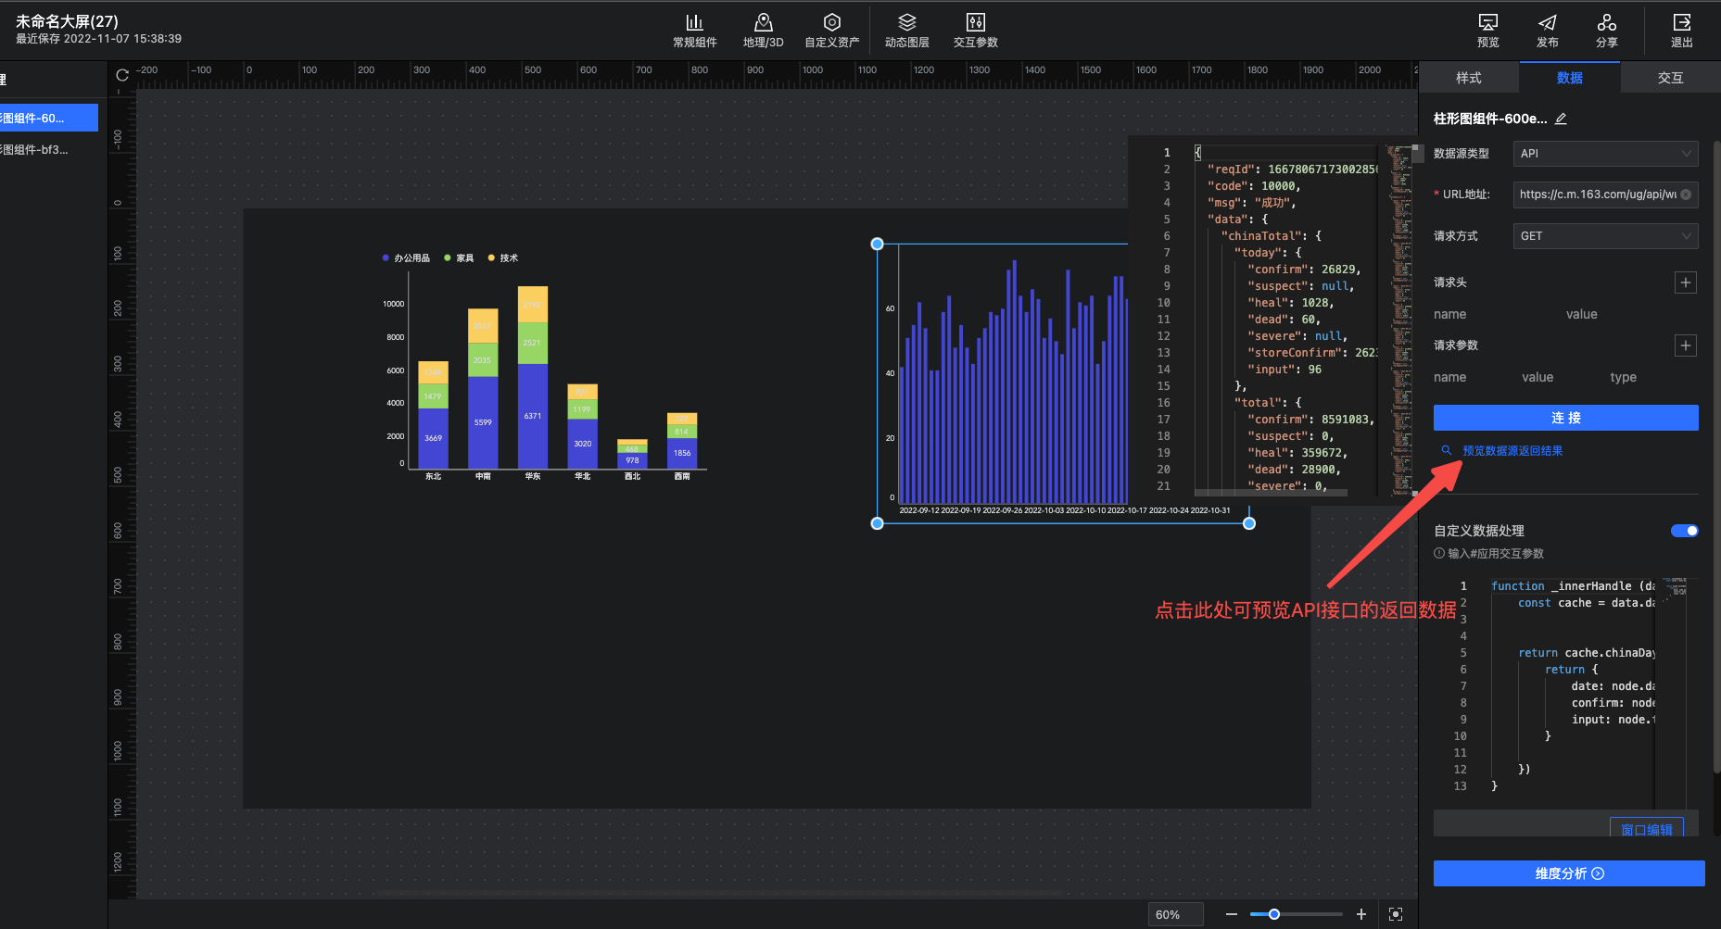
Task: Click the 发布 publish icon
Action: [x=1547, y=31]
